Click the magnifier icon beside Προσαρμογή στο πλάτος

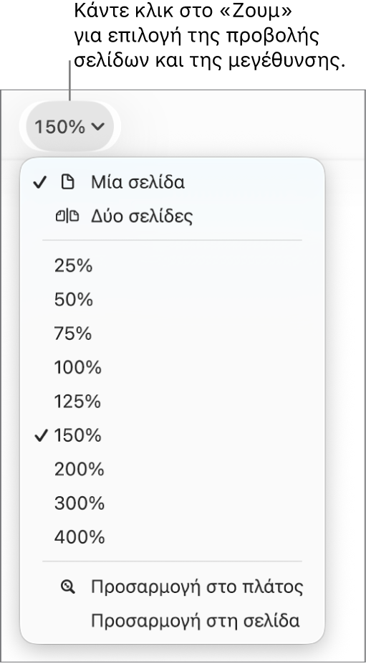(x=68, y=587)
